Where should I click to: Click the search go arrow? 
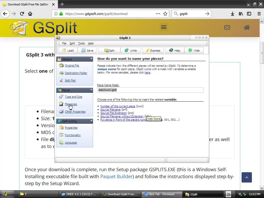coord(207,14)
